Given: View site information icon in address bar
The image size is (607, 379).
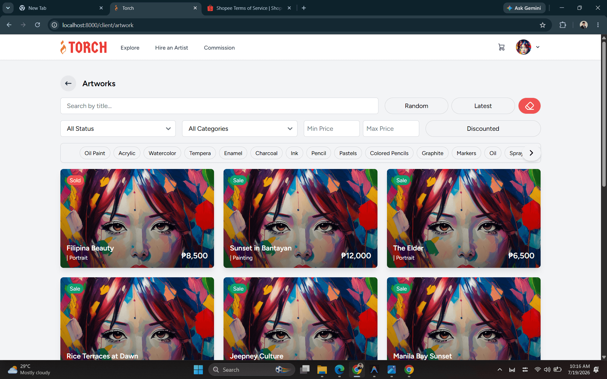Looking at the screenshot, I should [x=54, y=25].
